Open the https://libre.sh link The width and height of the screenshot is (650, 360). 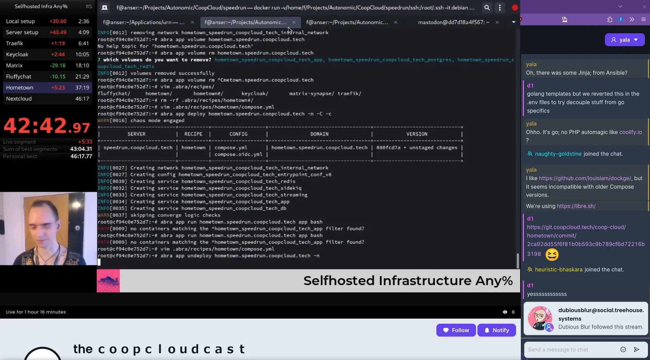coord(576,206)
